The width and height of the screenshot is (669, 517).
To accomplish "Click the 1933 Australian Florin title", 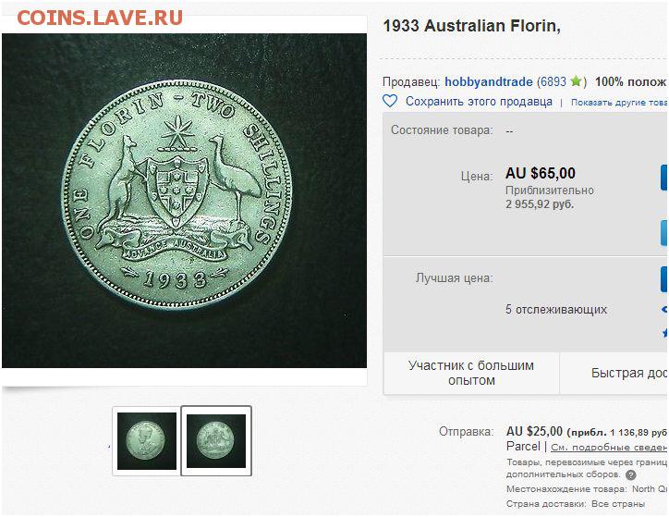I will click(471, 26).
